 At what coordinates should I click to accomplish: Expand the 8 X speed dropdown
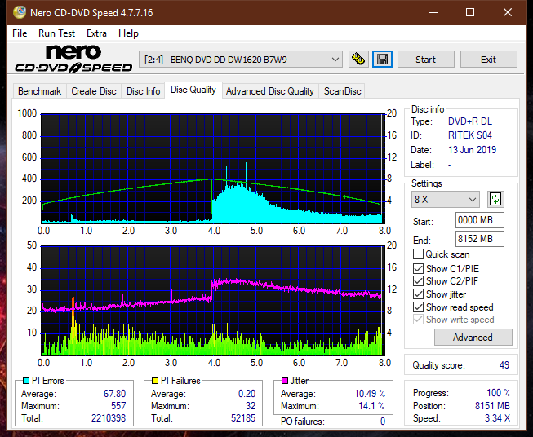(x=446, y=199)
